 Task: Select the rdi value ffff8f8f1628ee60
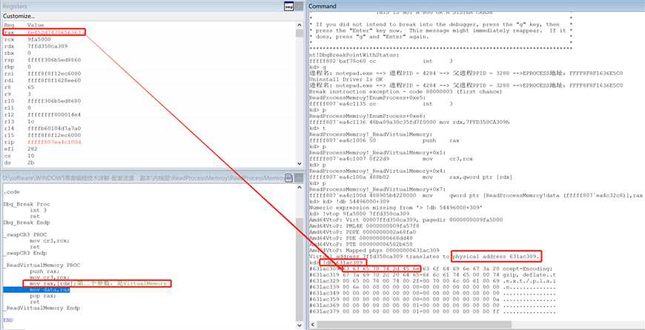pyautogui.click(x=54, y=80)
